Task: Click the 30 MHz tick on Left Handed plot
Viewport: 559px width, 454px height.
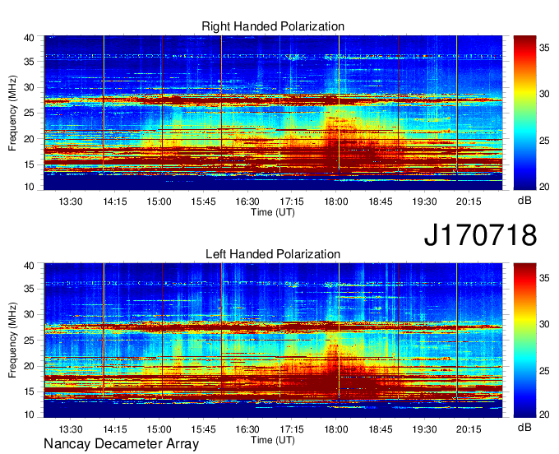Action: tap(30, 314)
